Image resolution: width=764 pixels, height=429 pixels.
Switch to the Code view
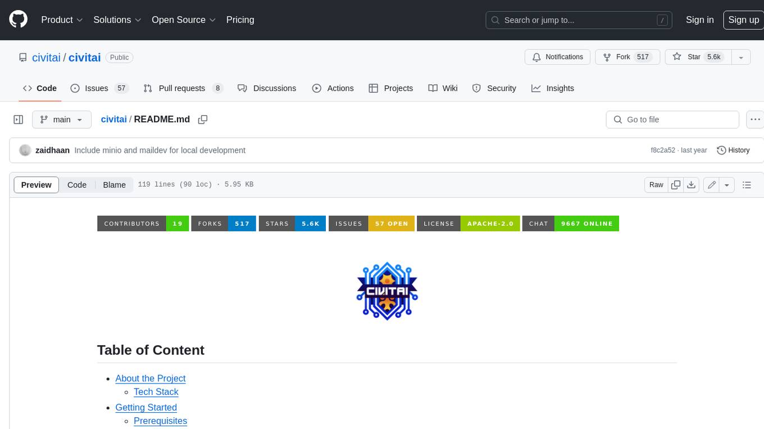(77, 185)
